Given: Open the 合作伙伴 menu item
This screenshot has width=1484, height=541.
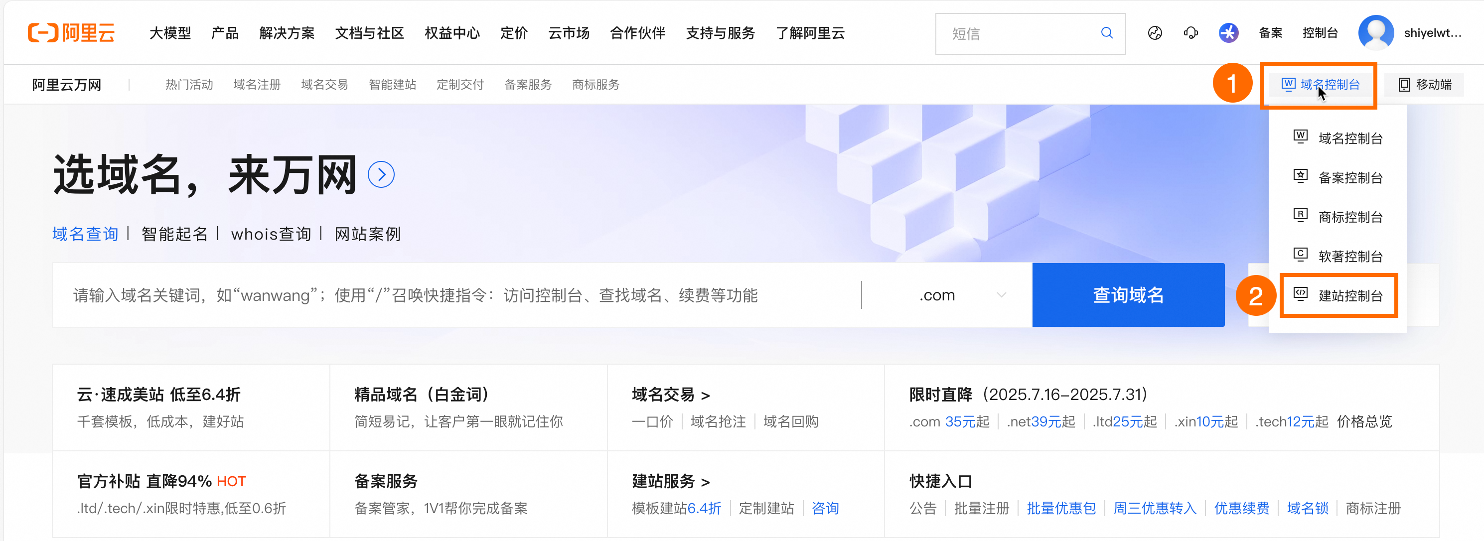Looking at the screenshot, I should point(638,33).
